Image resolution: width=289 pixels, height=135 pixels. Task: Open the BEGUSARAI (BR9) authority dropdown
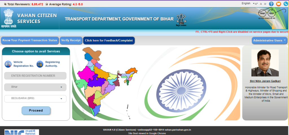click(35, 99)
